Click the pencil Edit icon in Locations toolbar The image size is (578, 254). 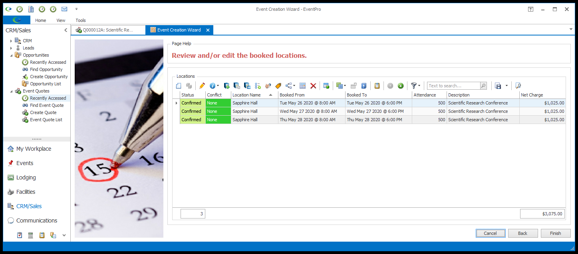coord(202,86)
